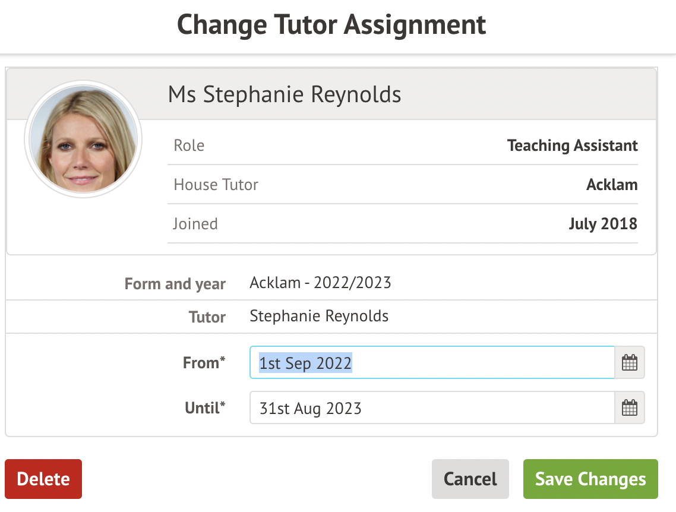Open the calendar picker for From date
Image resolution: width=676 pixels, height=512 pixels.
629,363
